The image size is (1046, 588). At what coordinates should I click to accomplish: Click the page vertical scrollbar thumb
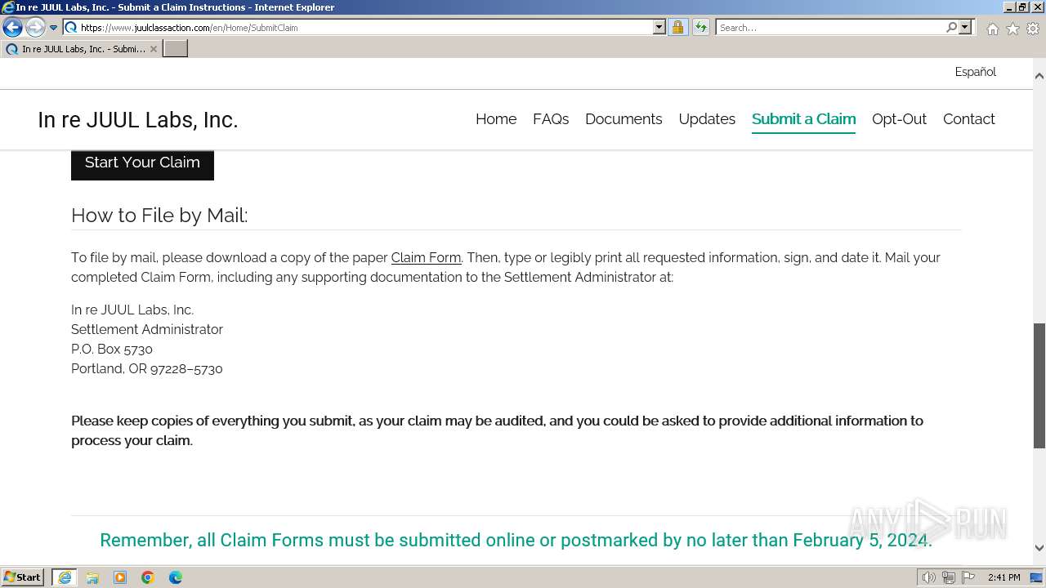tap(1039, 385)
